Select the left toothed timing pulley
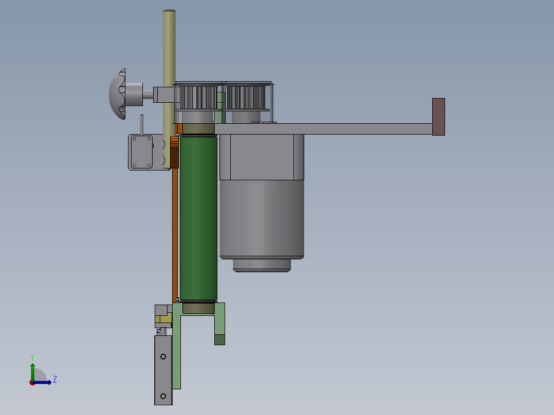This screenshot has width=554, height=415. pyautogui.click(x=198, y=97)
